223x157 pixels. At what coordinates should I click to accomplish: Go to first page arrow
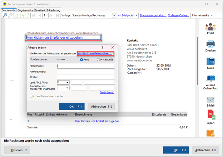pos(34,15)
